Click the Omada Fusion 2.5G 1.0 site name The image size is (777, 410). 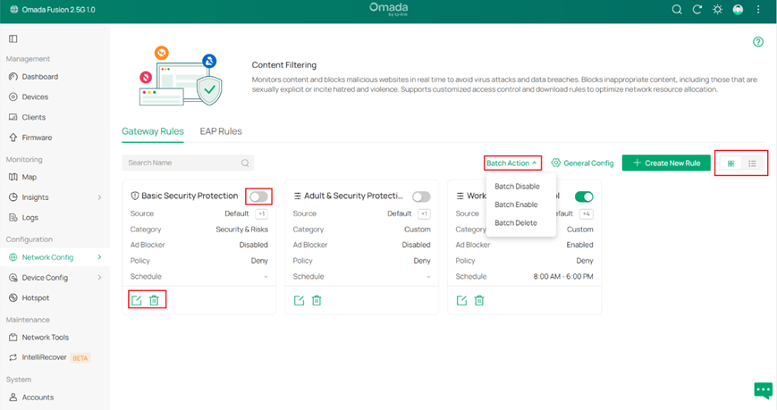[x=58, y=10]
